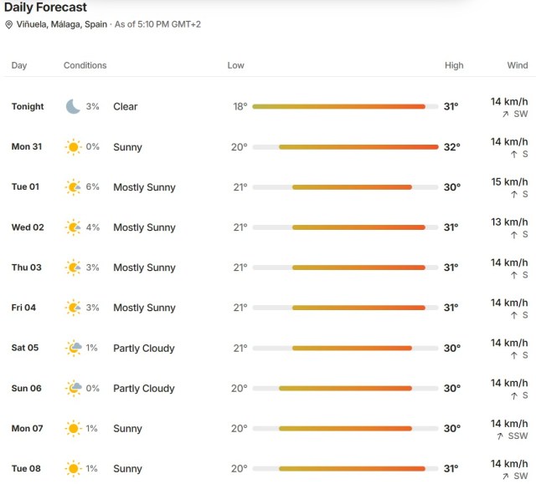Select the Fri 04 day label
Screen dimensions: 536x484
point(23,308)
